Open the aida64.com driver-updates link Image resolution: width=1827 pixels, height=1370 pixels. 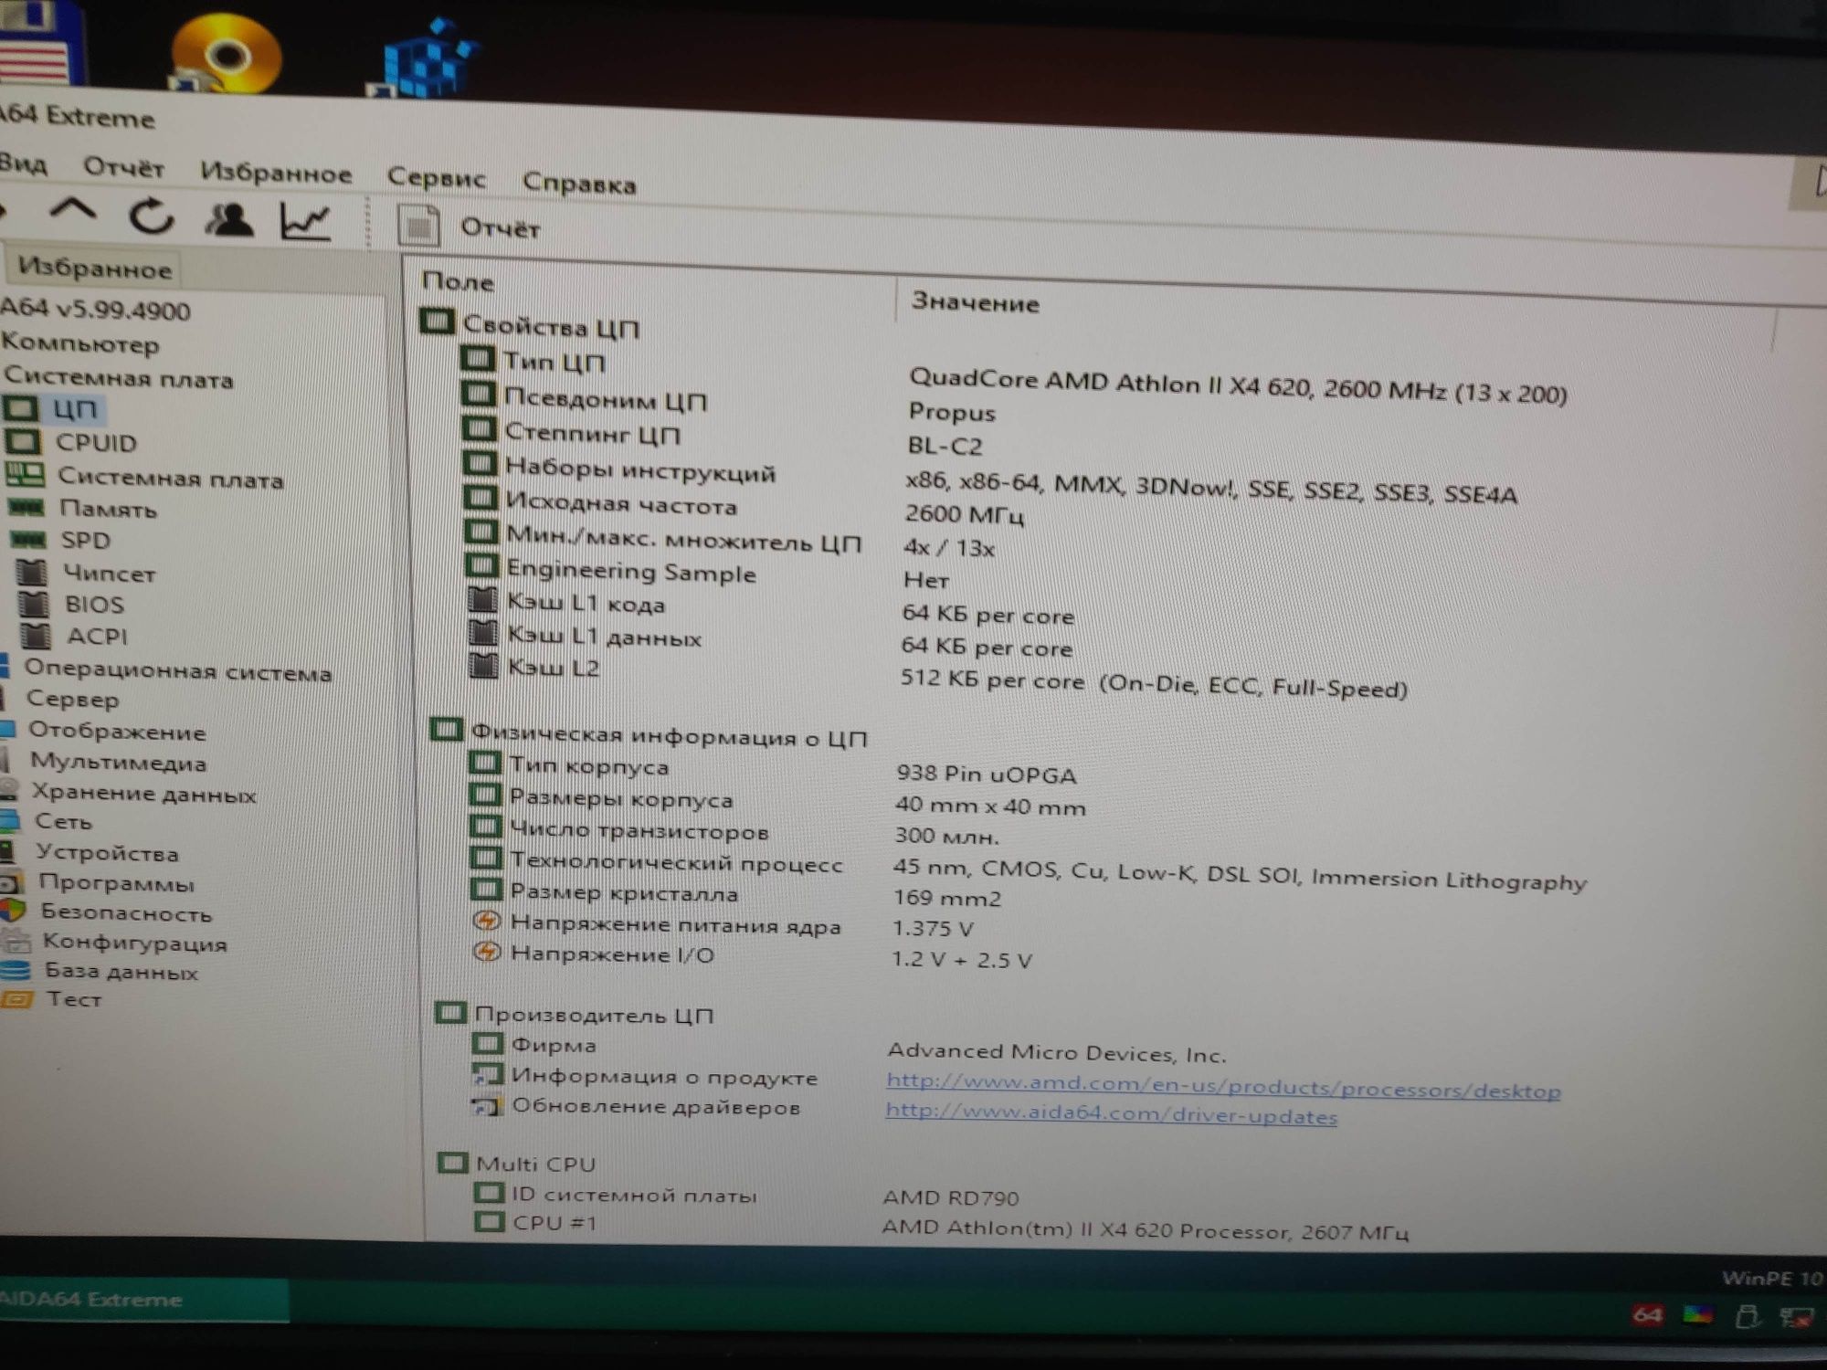click(x=1111, y=1112)
